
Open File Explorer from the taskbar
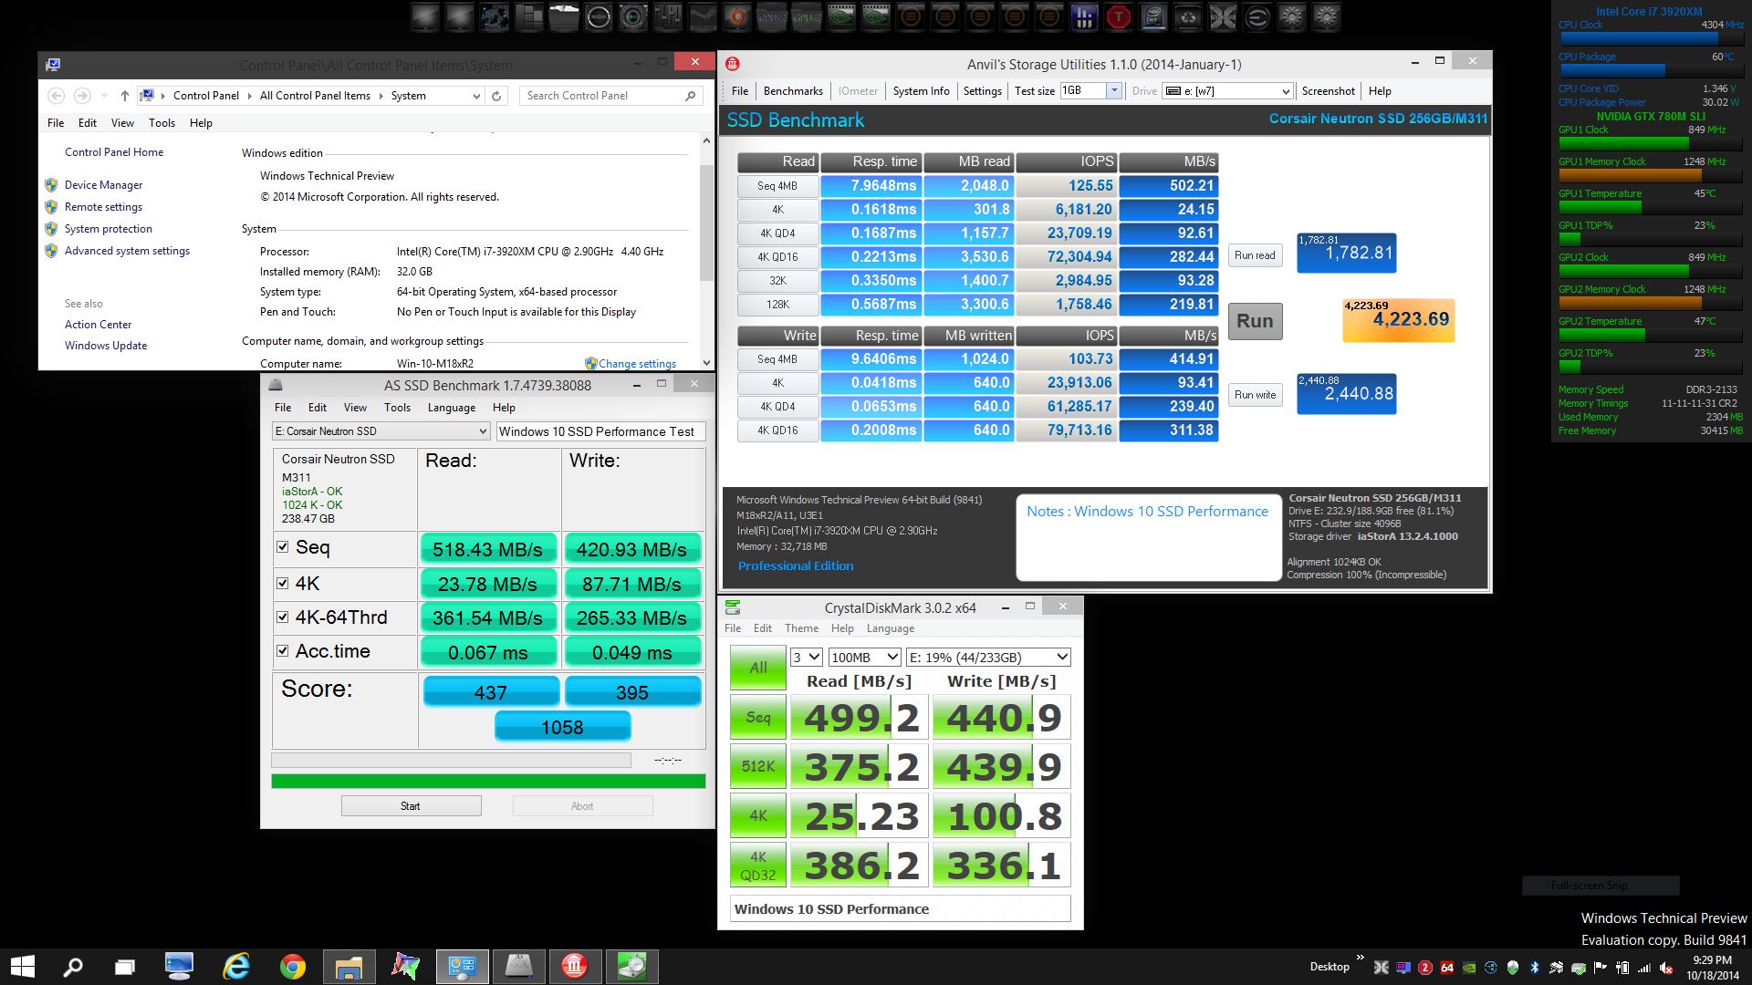click(349, 967)
